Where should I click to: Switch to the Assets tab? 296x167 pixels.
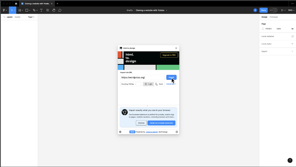(17, 17)
